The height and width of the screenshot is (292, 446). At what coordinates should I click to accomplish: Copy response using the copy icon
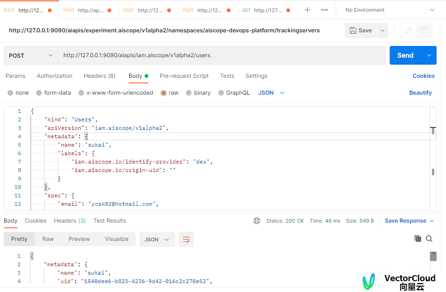pyautogui.click(x=417, y=239)
